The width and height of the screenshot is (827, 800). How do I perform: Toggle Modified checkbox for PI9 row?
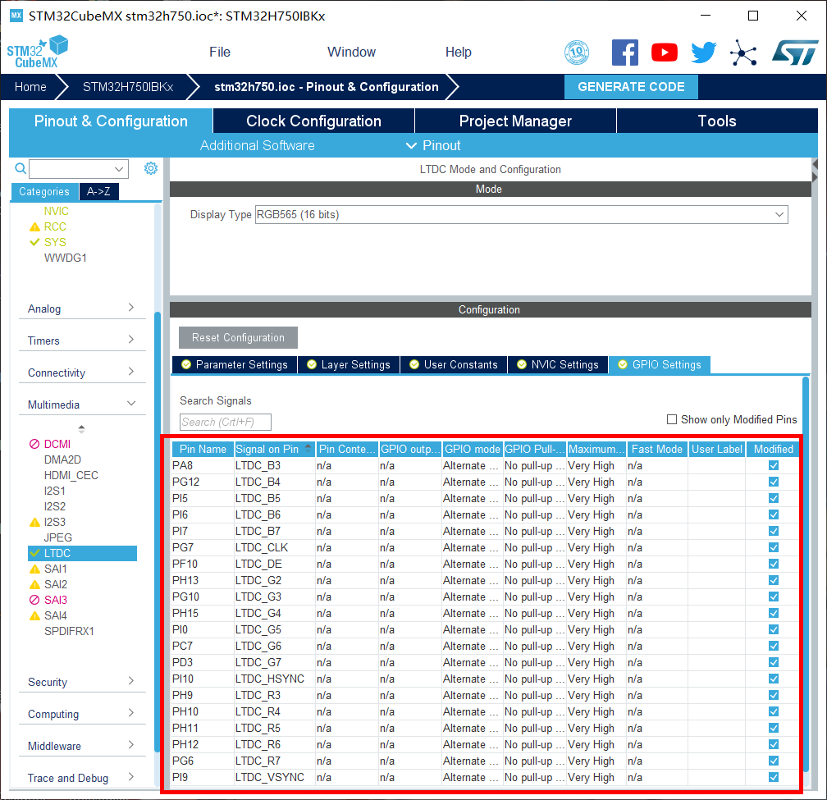tap(773, 777)
